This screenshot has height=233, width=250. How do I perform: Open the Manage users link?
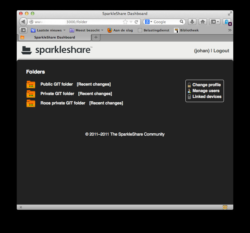pyautogui.click(x=206, y=91)
